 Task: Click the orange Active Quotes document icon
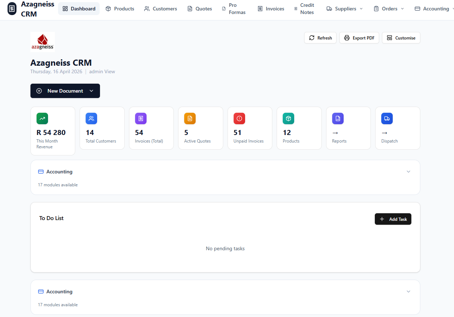[190, 118]
